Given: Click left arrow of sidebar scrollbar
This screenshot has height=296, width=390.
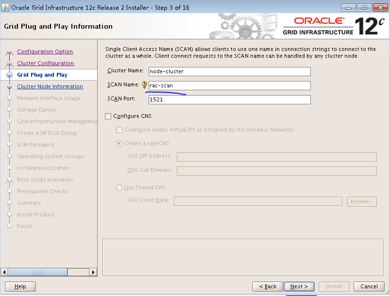Looking at the screenshot, I should point(4,272).
